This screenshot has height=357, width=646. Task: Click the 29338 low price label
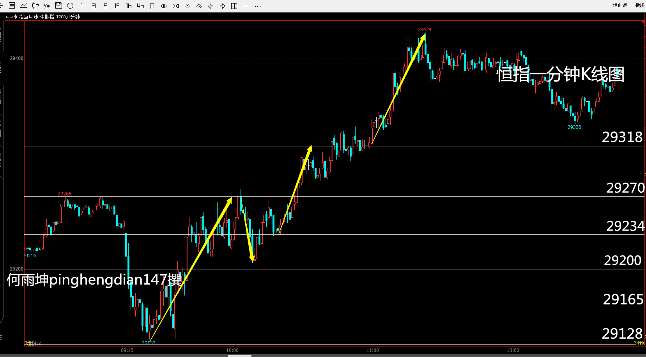574,127
